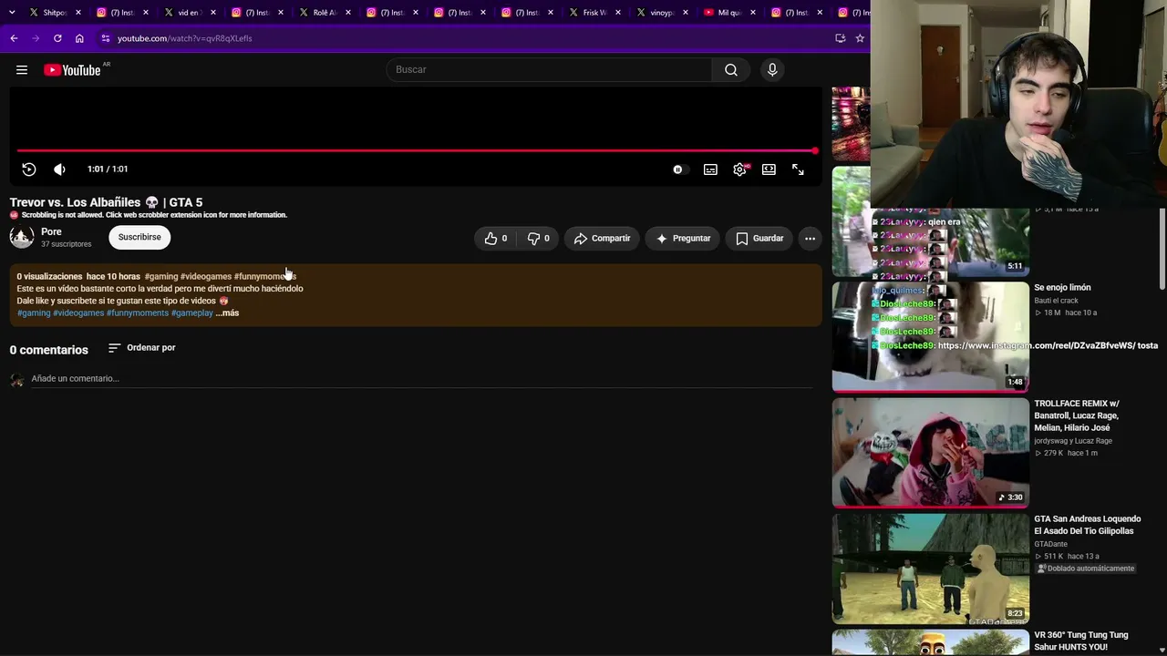Open the 'Se enojo limón' video title

coord(1062,288)
